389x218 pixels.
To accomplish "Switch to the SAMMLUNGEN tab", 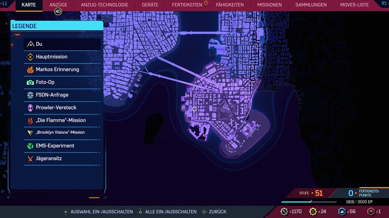I will (x=311, y=5).
